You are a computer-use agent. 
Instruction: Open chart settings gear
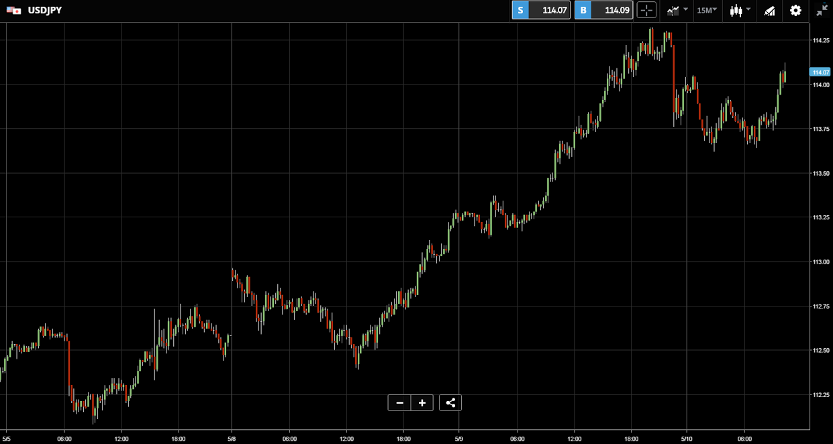tap(795, 10)
